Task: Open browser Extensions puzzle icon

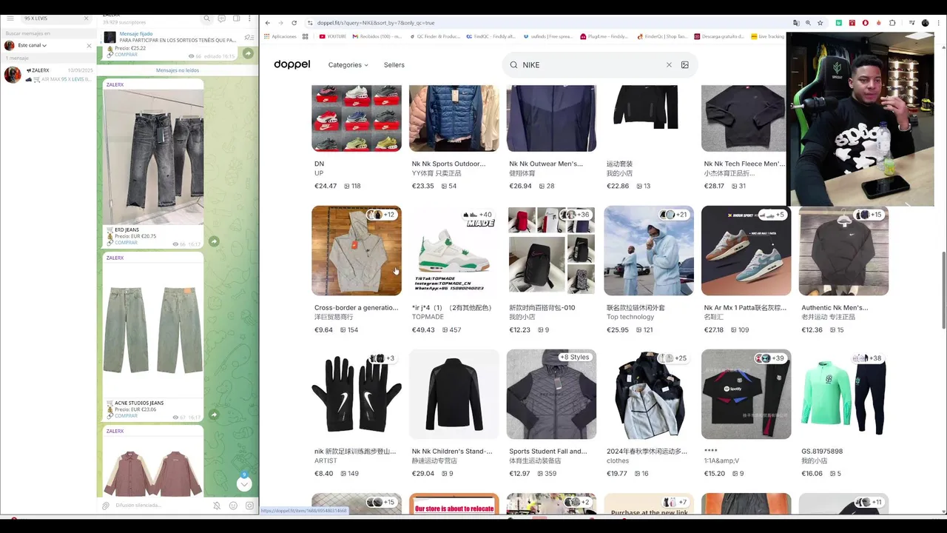Action: pos(892,23)
